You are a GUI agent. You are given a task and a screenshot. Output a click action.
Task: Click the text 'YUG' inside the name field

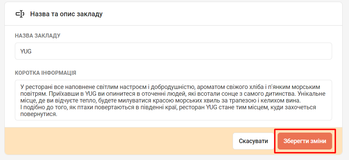26,51
